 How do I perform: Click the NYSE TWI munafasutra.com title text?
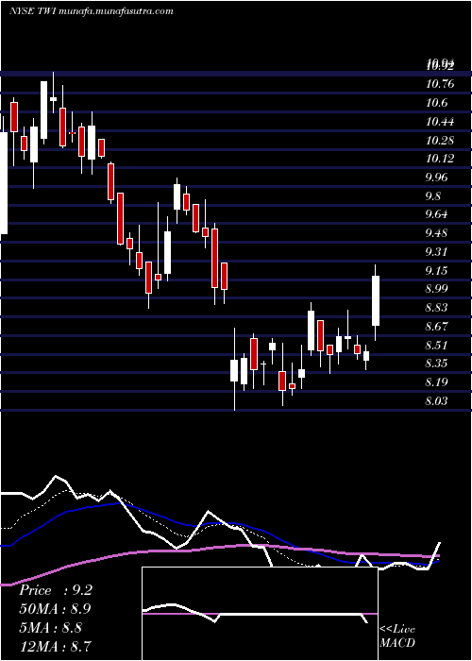tap(91, 11)
